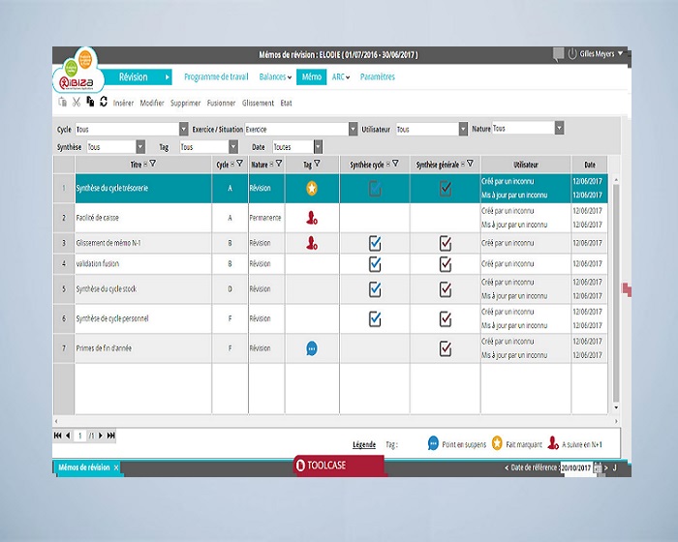Uncheck Synthèse générale for Primes de fin d'année
This screenshot has width=678, height=542.
coord(446,348)
